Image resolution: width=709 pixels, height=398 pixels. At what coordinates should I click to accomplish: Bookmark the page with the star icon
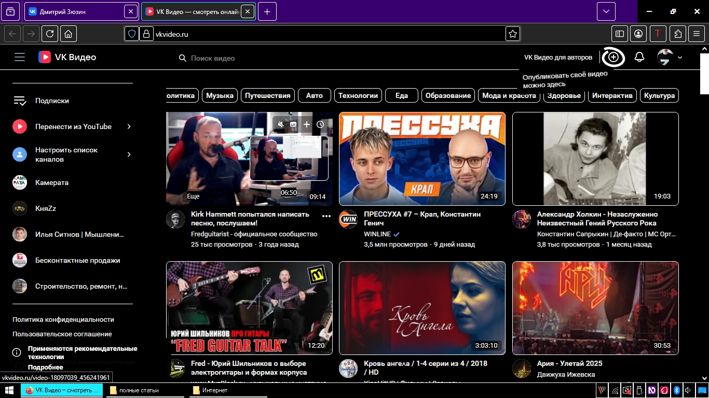513,34
